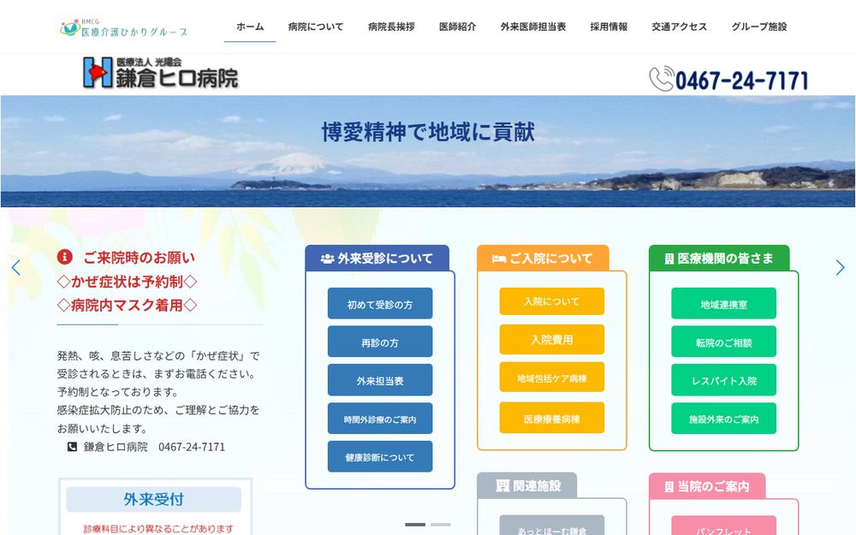Open 採用情報 in the navigation
The height and width of the screenshot is (535, 856).
tap(609, 27)
